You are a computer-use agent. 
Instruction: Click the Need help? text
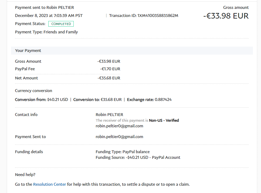[25, 175]
